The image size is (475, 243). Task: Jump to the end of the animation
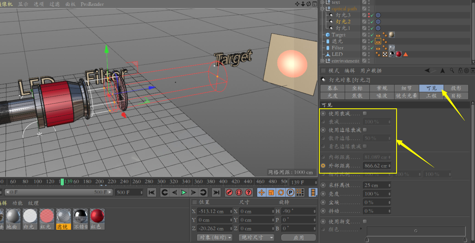[x=216, y=193]
